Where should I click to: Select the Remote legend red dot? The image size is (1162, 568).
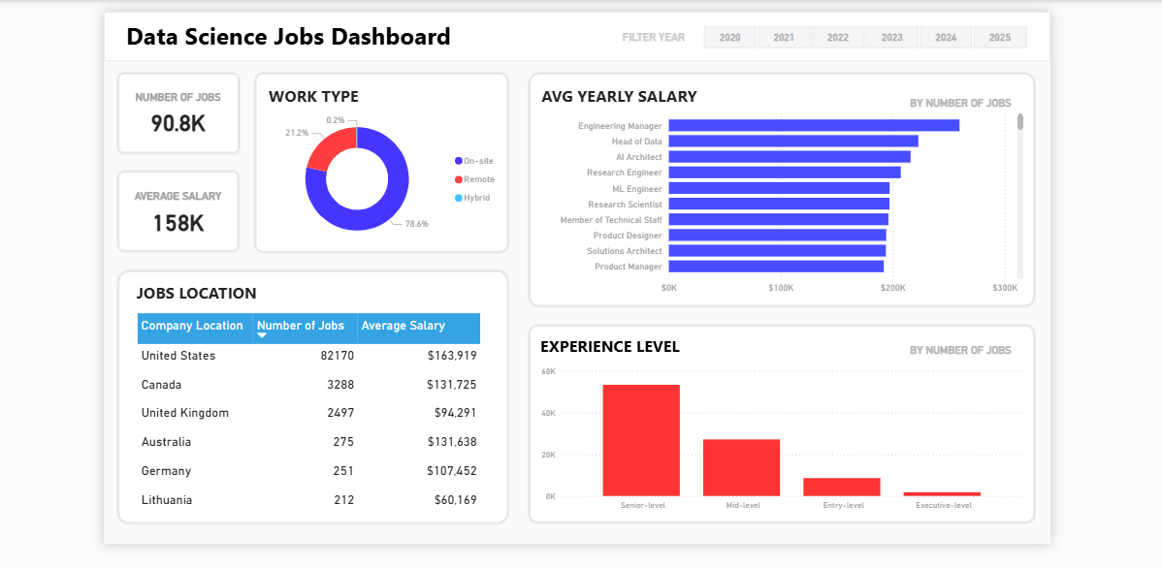pyautogui.click(x=459, y=179)
